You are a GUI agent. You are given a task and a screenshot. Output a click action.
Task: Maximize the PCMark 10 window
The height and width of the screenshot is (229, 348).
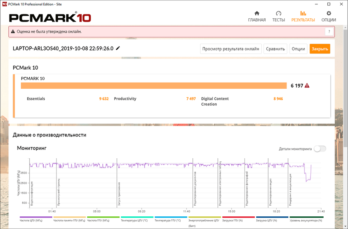(x=329, y=4)
